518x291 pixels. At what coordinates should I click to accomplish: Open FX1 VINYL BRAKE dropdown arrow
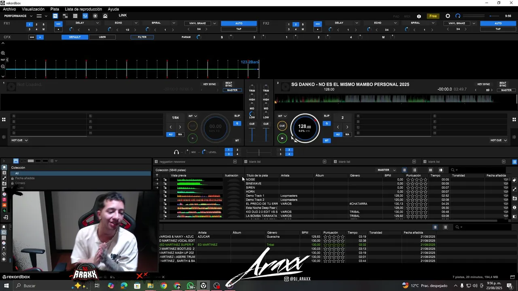pyautogui.click(x=214, y=23)
